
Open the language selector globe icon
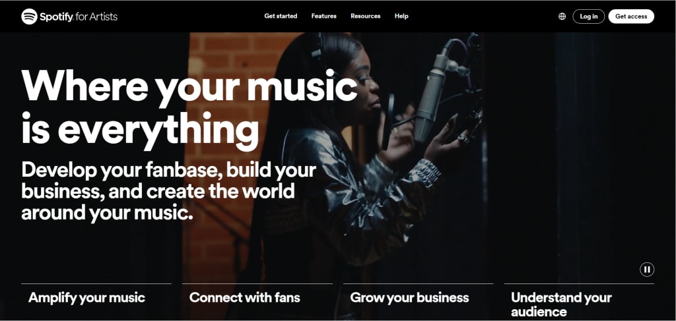pyautogui.click(x=562, y=16)
